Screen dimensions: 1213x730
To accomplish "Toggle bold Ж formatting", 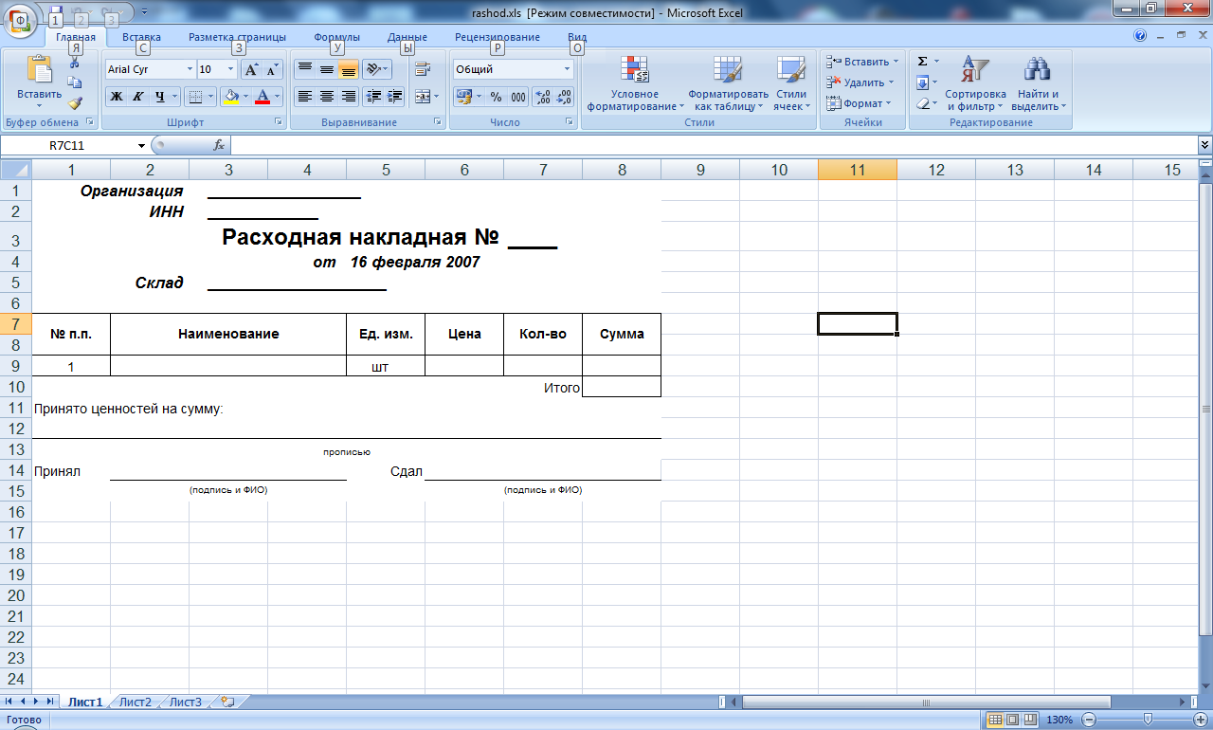I will [116, 96].
